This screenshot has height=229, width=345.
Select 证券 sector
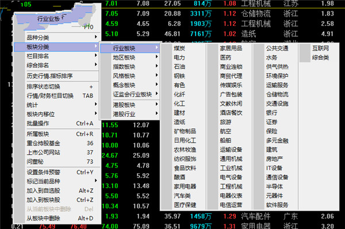(272, 122)
